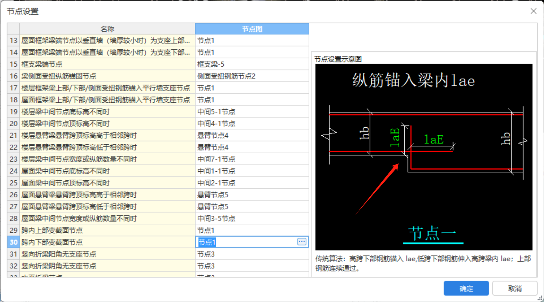The height and width of the screenshot is (302, 544).
Task: Click cell 中间5-1节点
Action: (x=252, y=112)
